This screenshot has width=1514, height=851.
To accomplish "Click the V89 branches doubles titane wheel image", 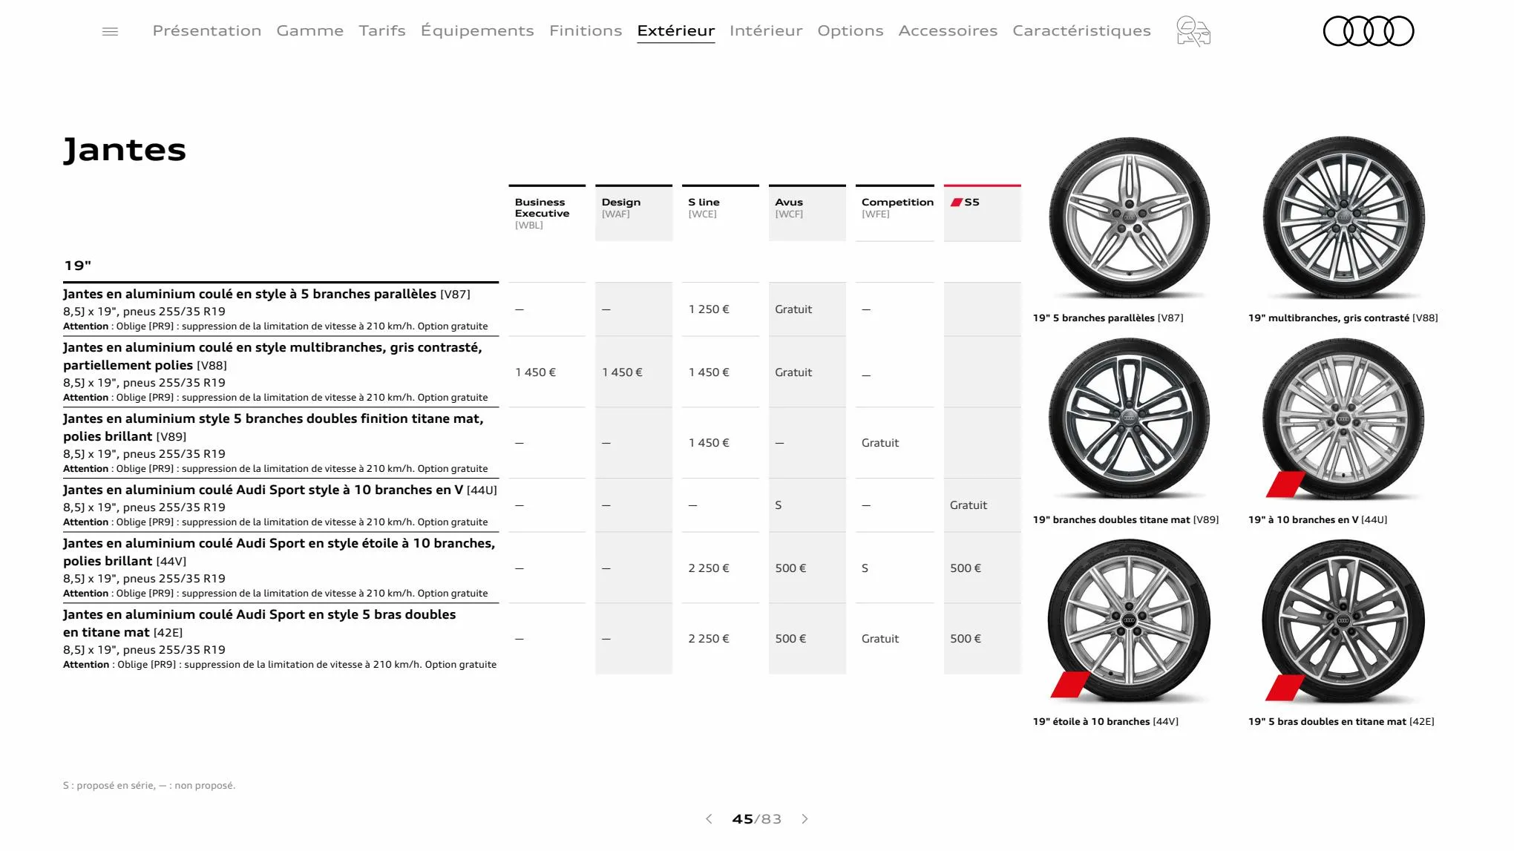I will (x=1129, y=419).
